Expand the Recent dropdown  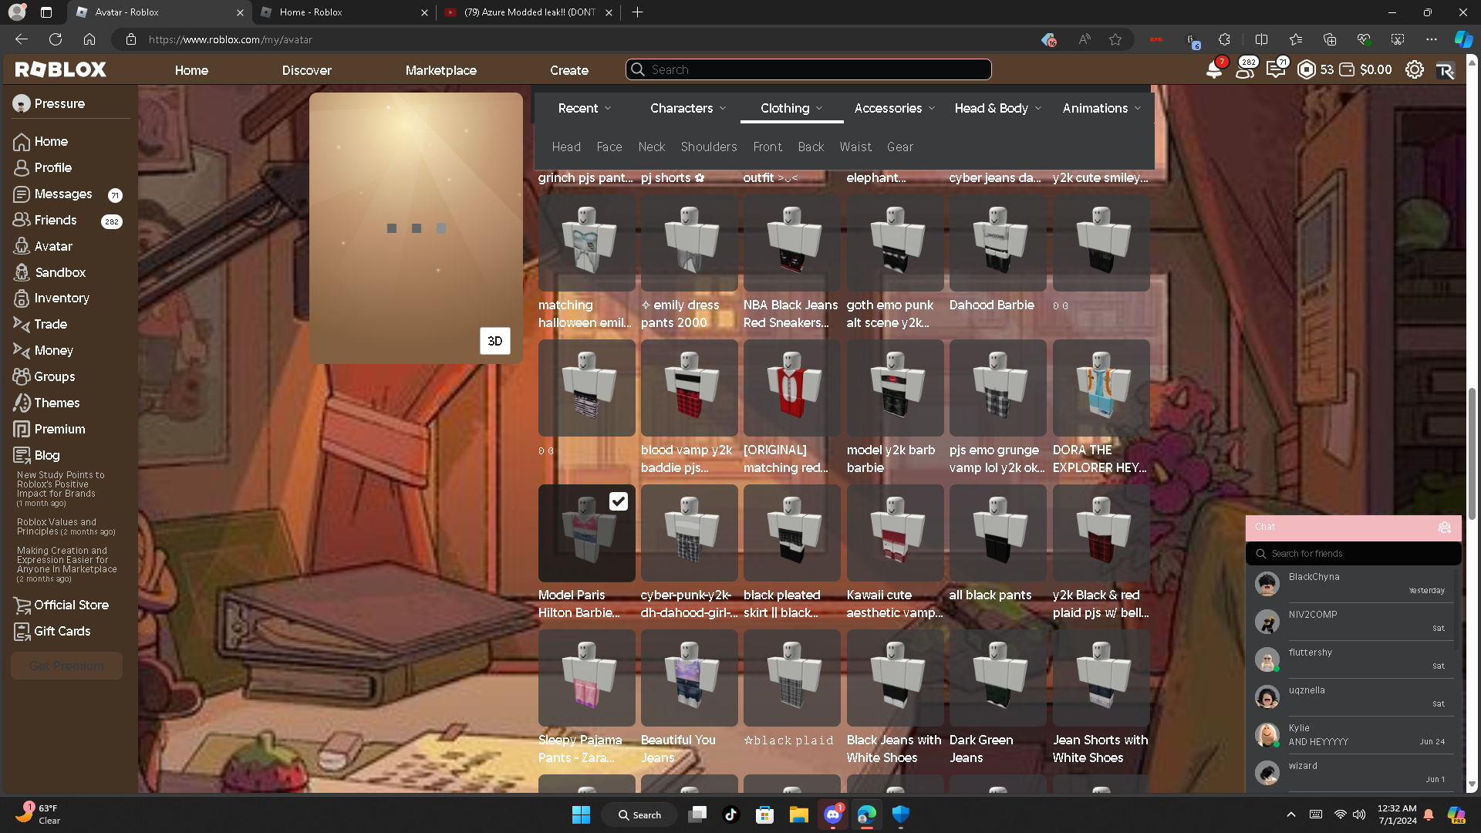coord(585,108)
